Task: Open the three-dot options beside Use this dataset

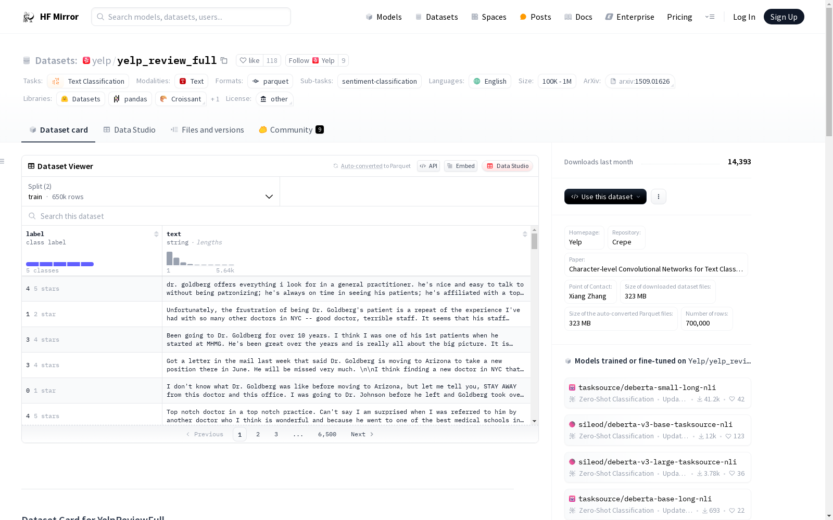Action: click(659, 197)
